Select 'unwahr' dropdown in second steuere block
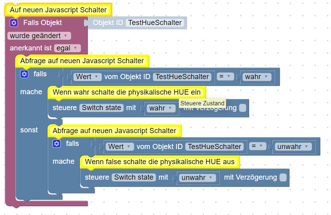This screenshot has height=215, width=331. 197,178
